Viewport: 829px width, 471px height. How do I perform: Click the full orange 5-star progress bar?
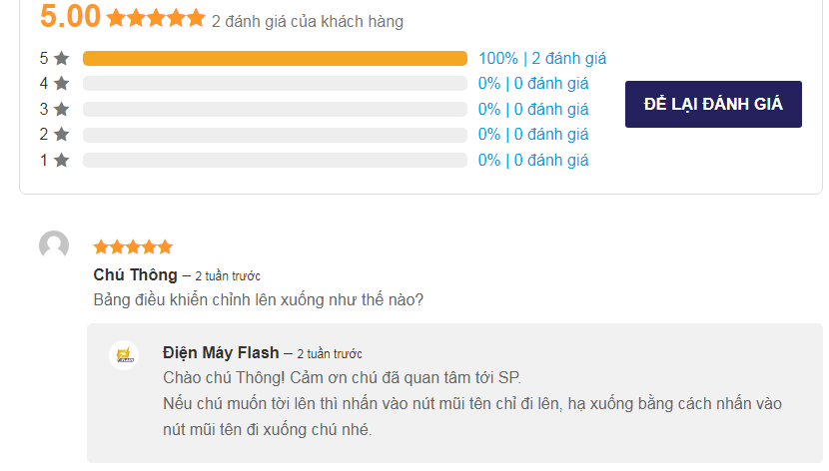275,58
